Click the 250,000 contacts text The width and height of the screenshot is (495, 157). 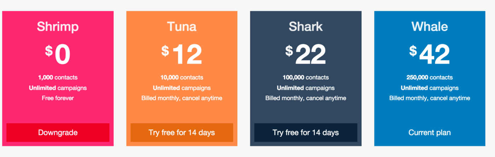coord(430,78)
